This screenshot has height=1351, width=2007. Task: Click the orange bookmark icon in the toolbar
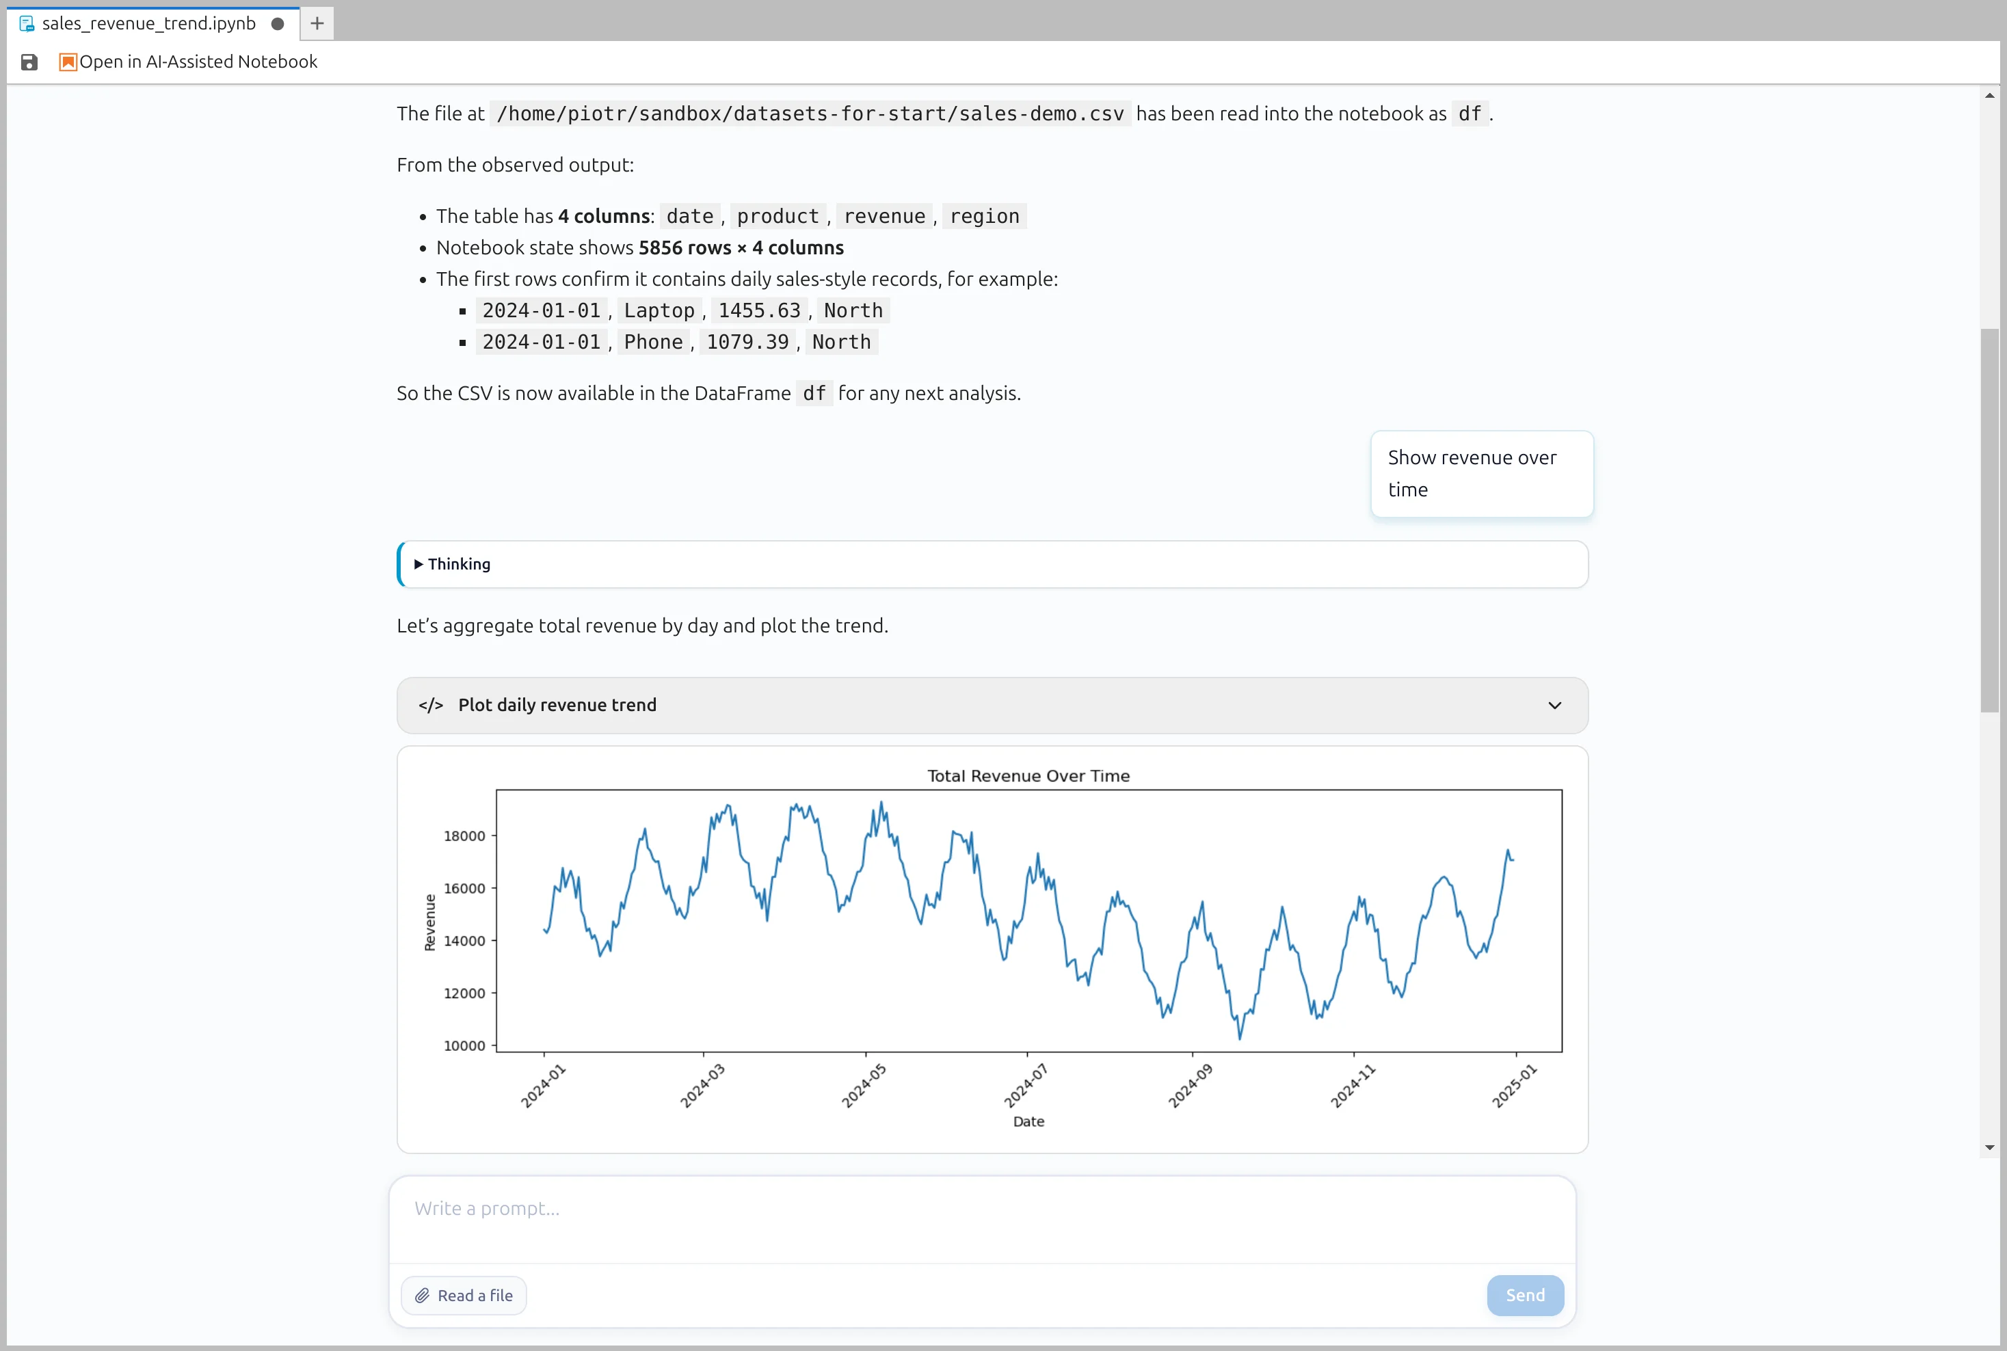point(67,61)
